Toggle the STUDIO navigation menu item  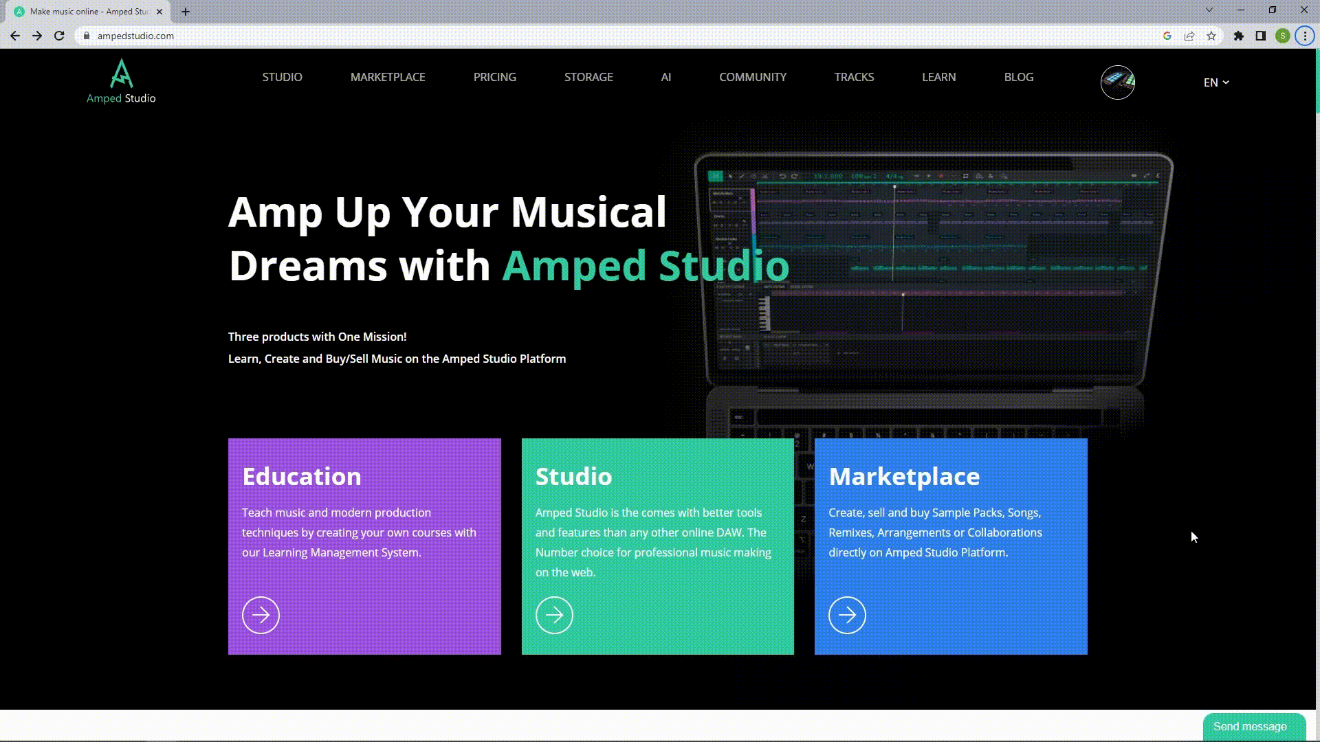[x=282, y=77]
